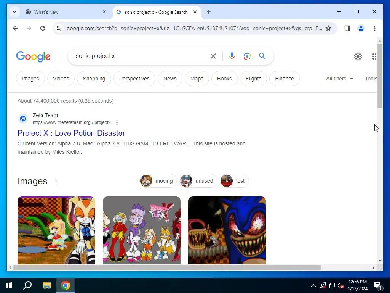Open the Chrome side panel

[347, 28]
